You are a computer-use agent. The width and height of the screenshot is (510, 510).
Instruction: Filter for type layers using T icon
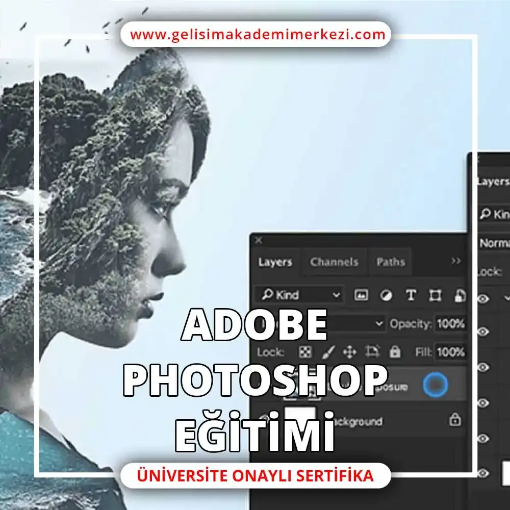click(x=411, y=295)
